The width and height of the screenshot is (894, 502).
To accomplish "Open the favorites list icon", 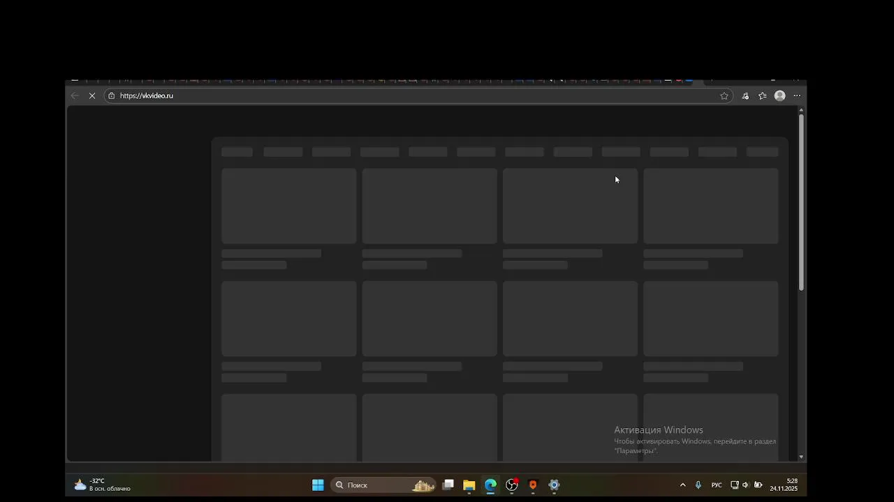I will 762,96.
